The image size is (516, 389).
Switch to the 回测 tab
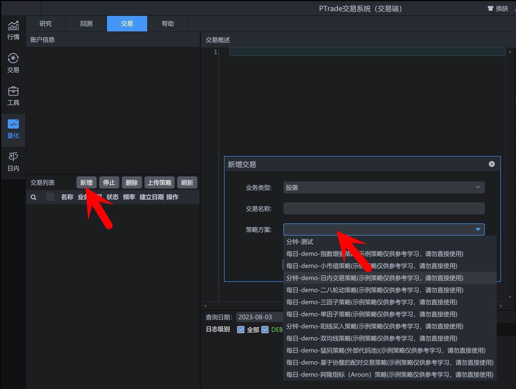[86, 23]
